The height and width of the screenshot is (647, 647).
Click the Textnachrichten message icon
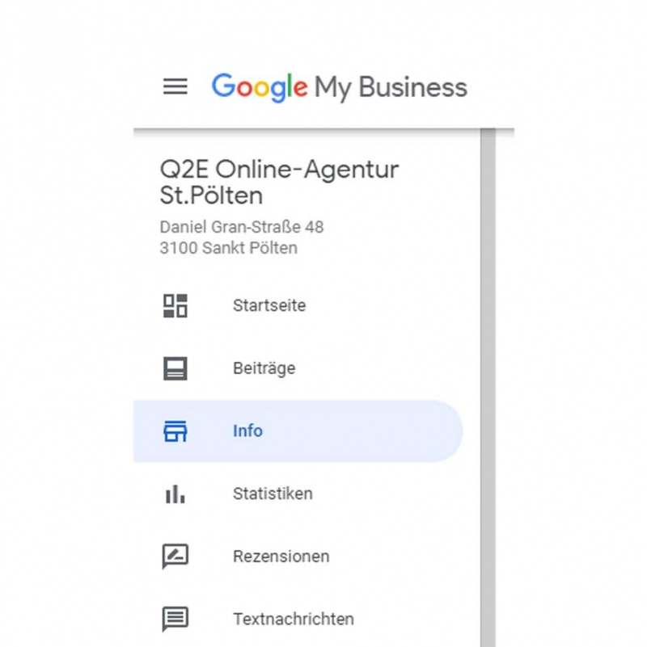(x=175, y=620)
